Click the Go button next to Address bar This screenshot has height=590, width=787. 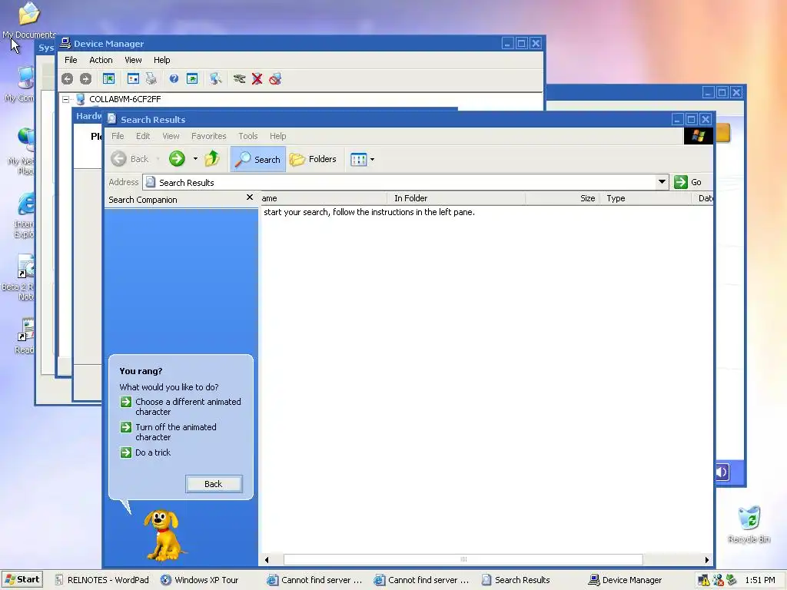[688, 181]
